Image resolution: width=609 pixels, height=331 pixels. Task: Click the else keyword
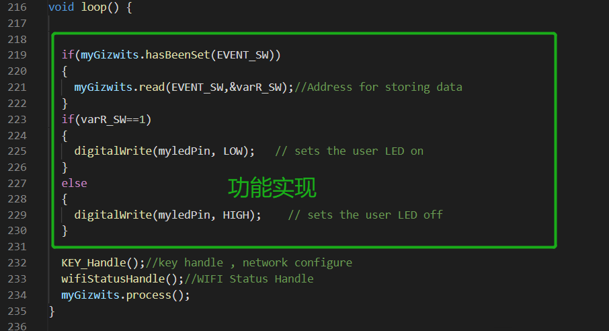(74, 183)
